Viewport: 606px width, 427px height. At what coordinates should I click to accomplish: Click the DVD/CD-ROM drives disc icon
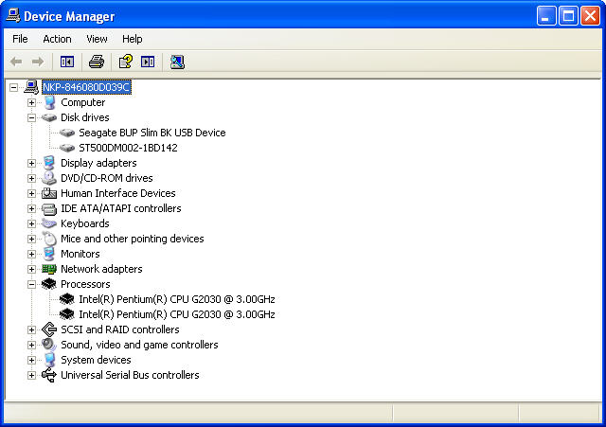point(49,178)
